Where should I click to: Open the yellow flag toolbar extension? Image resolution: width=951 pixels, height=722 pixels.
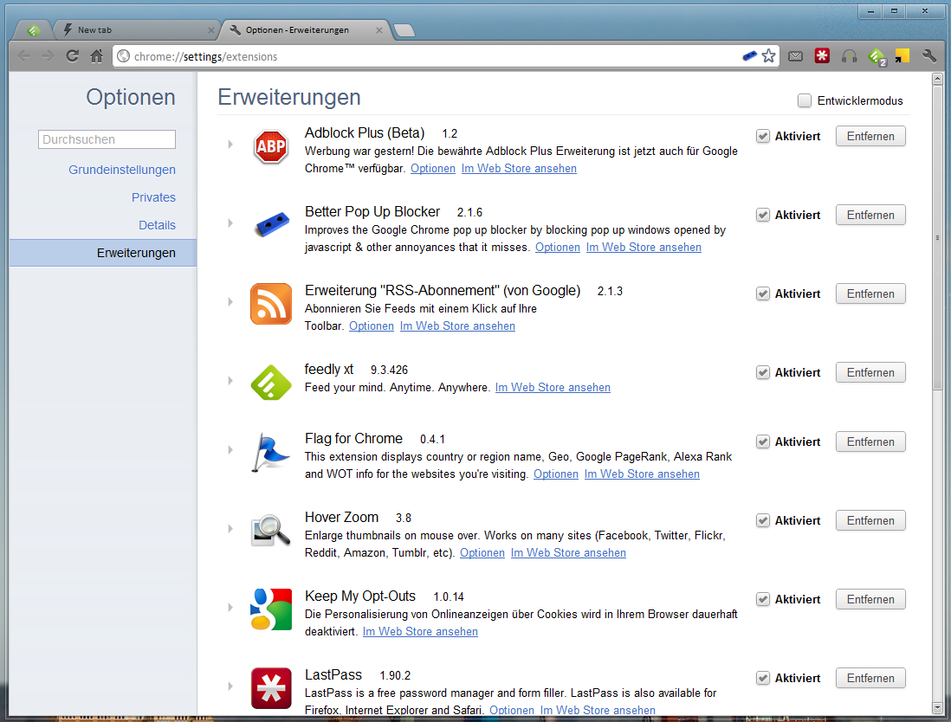(x=902, y=56)
